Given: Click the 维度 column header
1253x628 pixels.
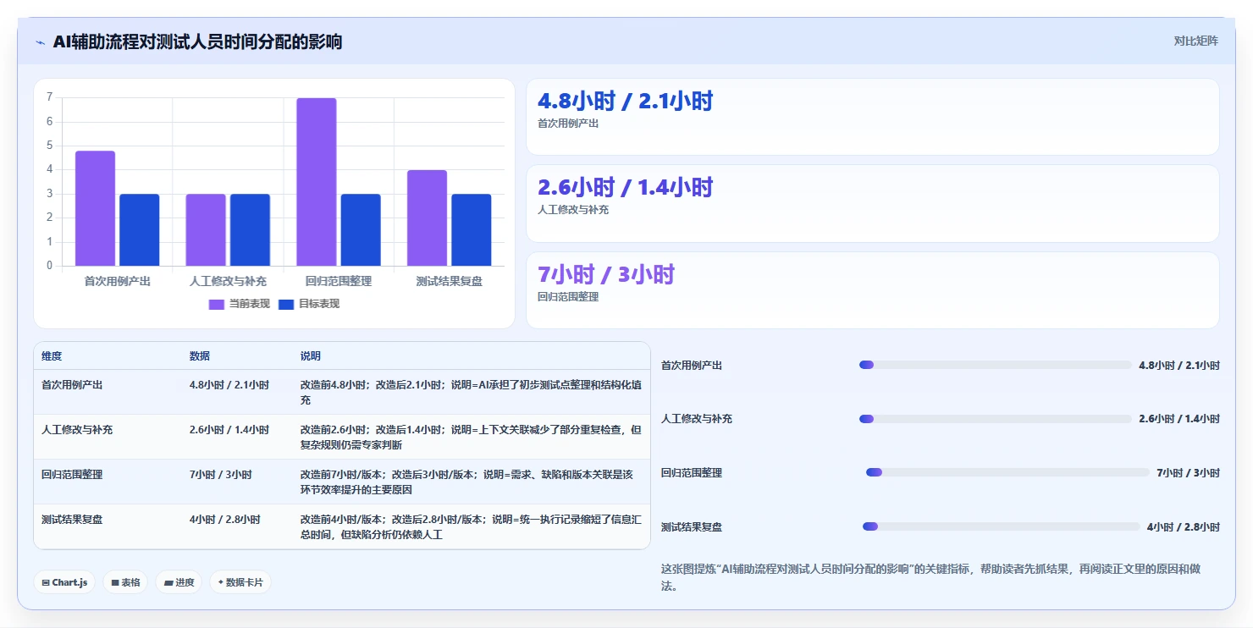Looking at the screenshot, I should tap(52, 356).
